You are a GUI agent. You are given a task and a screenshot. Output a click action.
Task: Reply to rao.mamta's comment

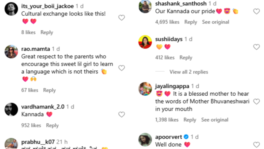tap(49, 90)
